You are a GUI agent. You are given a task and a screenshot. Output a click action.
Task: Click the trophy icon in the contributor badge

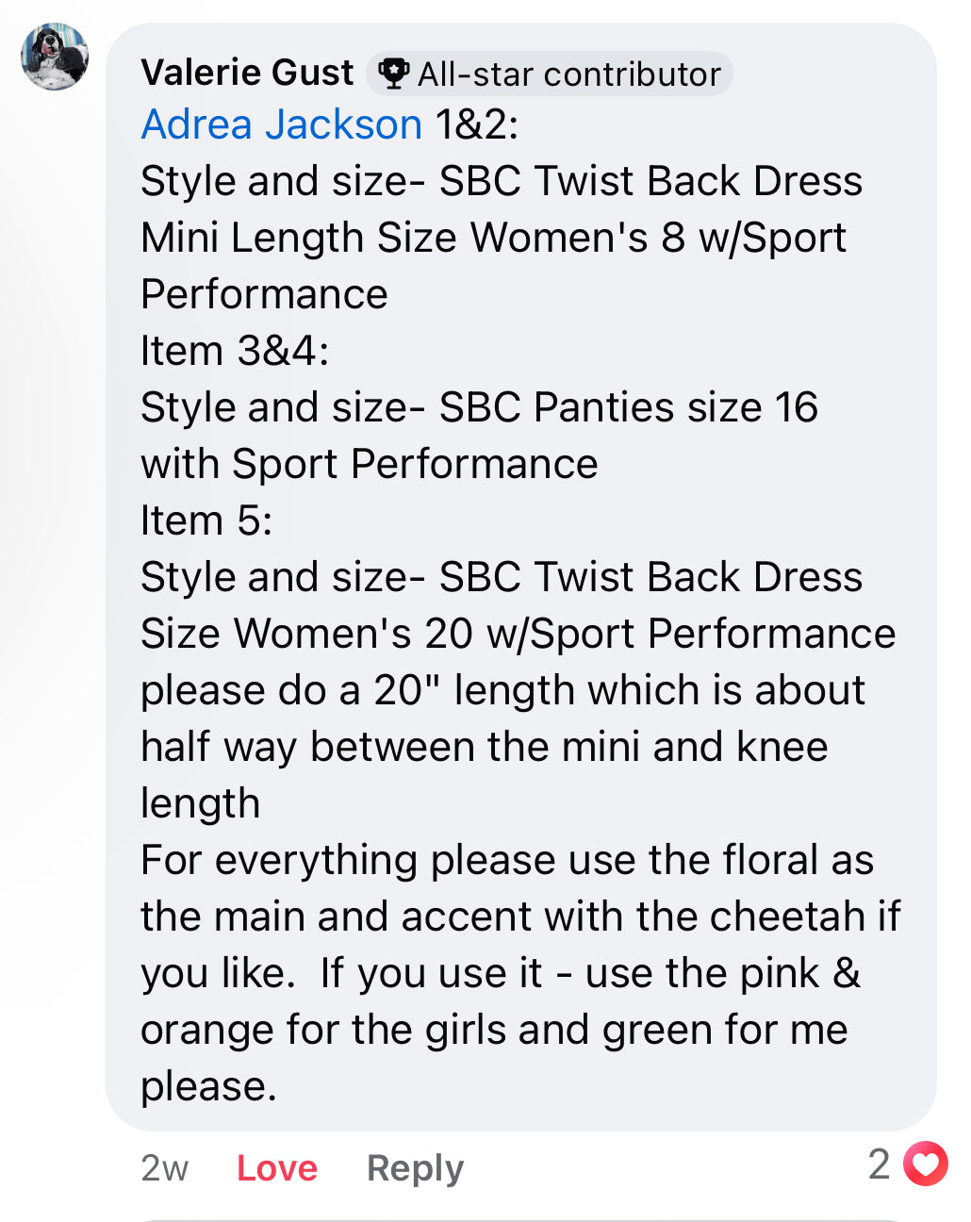(392, 74)
